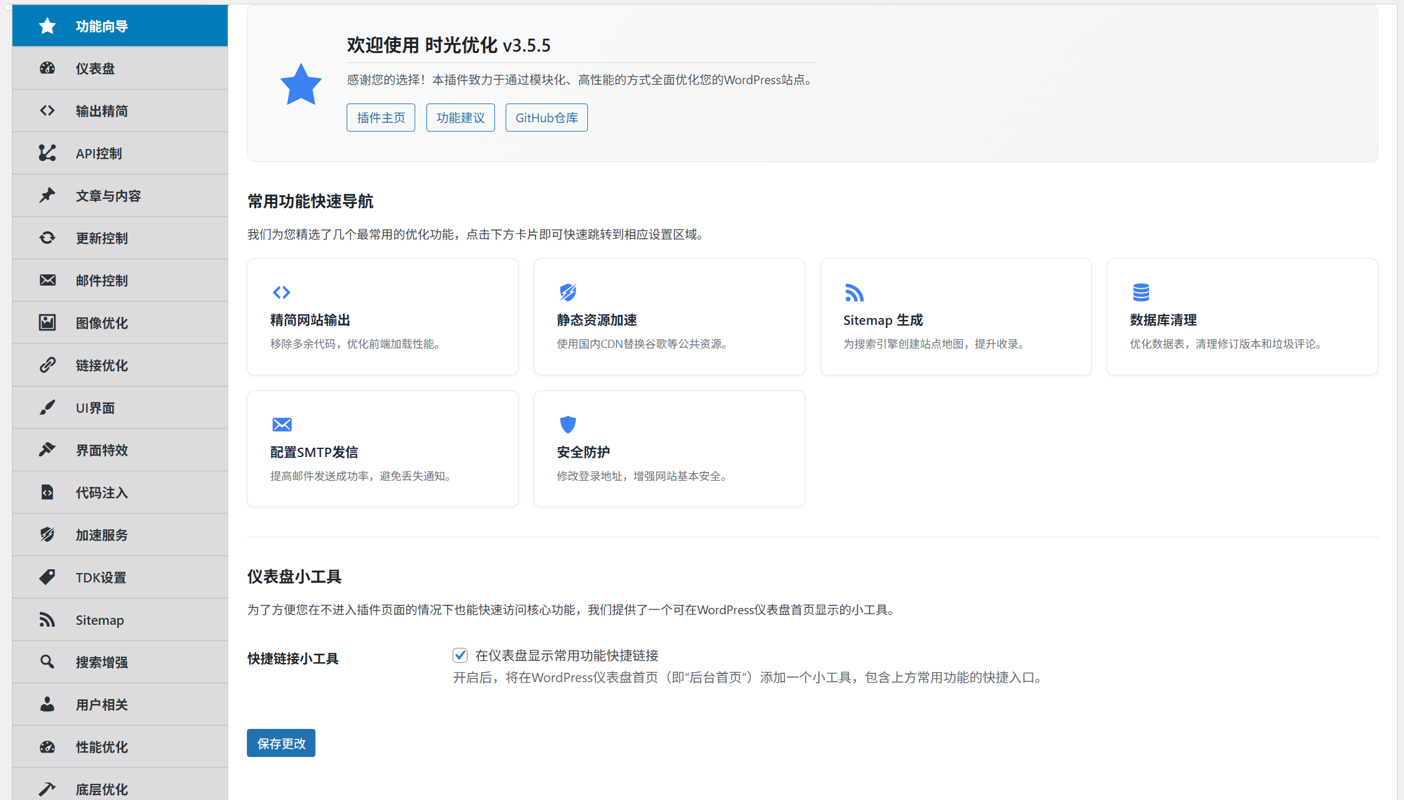Image resolution: width=1404 pixels, height=800 pixels.
Task: Click the blue envelope icon on 配置SMTP发信 card
Action: (x=282, y=425)
